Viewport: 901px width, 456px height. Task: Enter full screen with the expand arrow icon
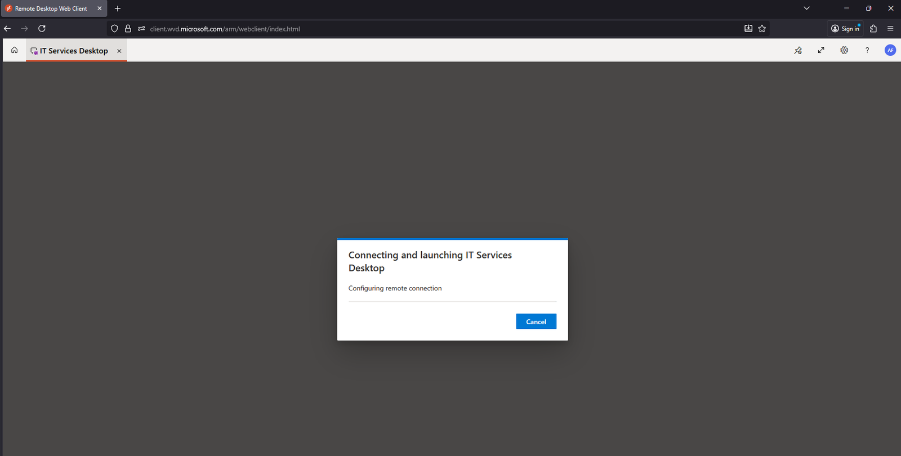point(821,50)
